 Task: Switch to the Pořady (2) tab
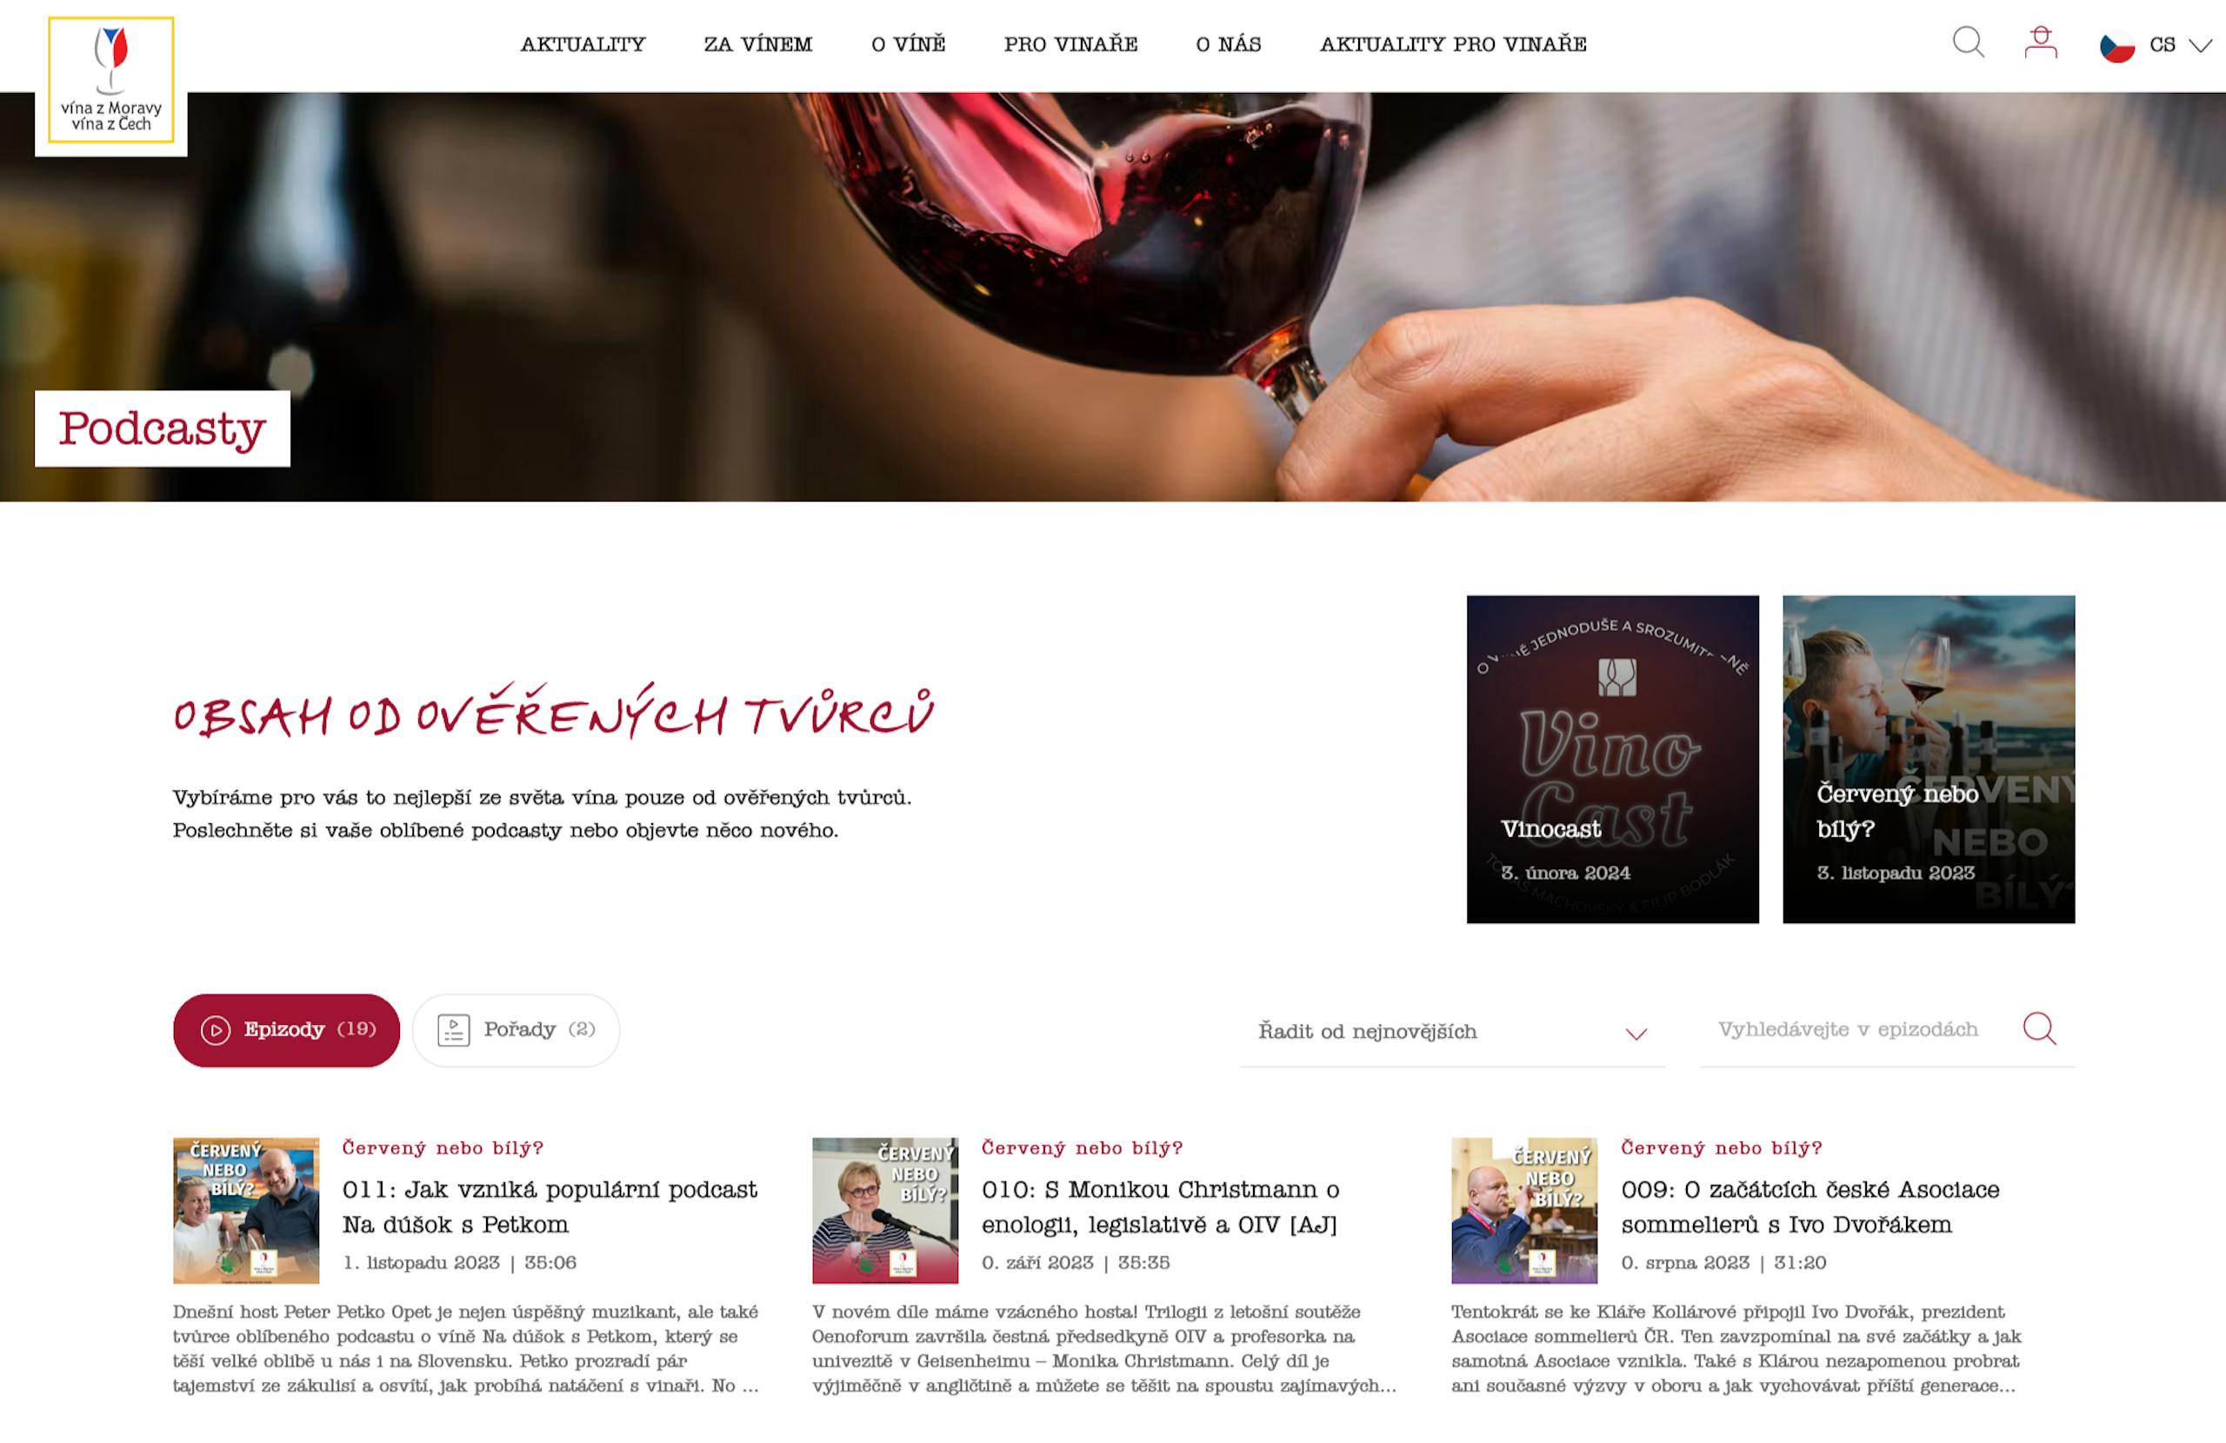click(516, 1029)
